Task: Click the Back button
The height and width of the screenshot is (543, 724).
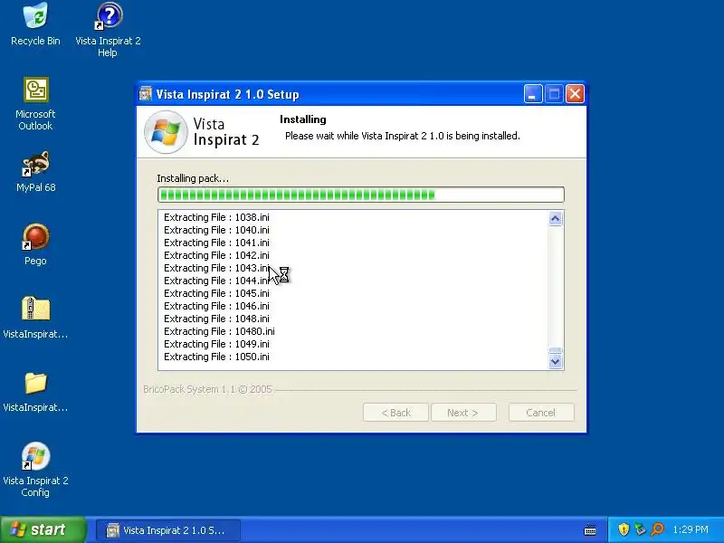Action: tap(395, 413)
